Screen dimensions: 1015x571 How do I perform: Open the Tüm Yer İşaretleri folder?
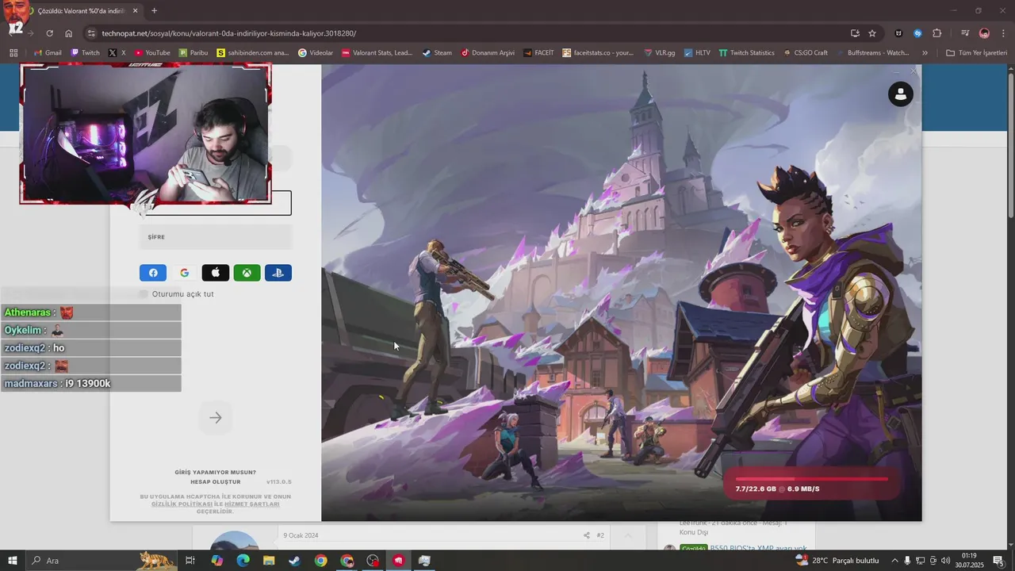(x=976, y=53)
